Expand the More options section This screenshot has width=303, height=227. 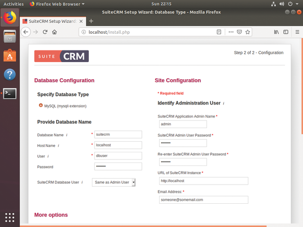click(x=51, y=215)
